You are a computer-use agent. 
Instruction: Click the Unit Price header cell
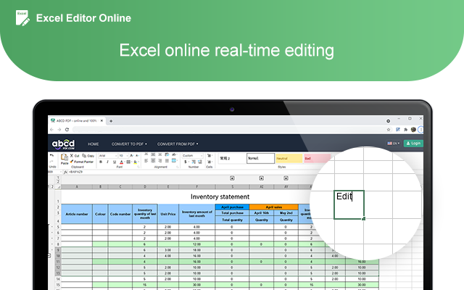[x=168, y=214]
